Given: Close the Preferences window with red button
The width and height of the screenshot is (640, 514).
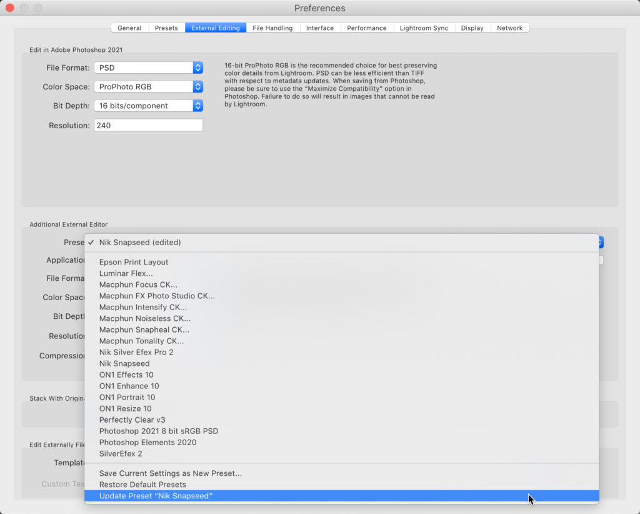Looking at the screenshot, I should (10, 8).
